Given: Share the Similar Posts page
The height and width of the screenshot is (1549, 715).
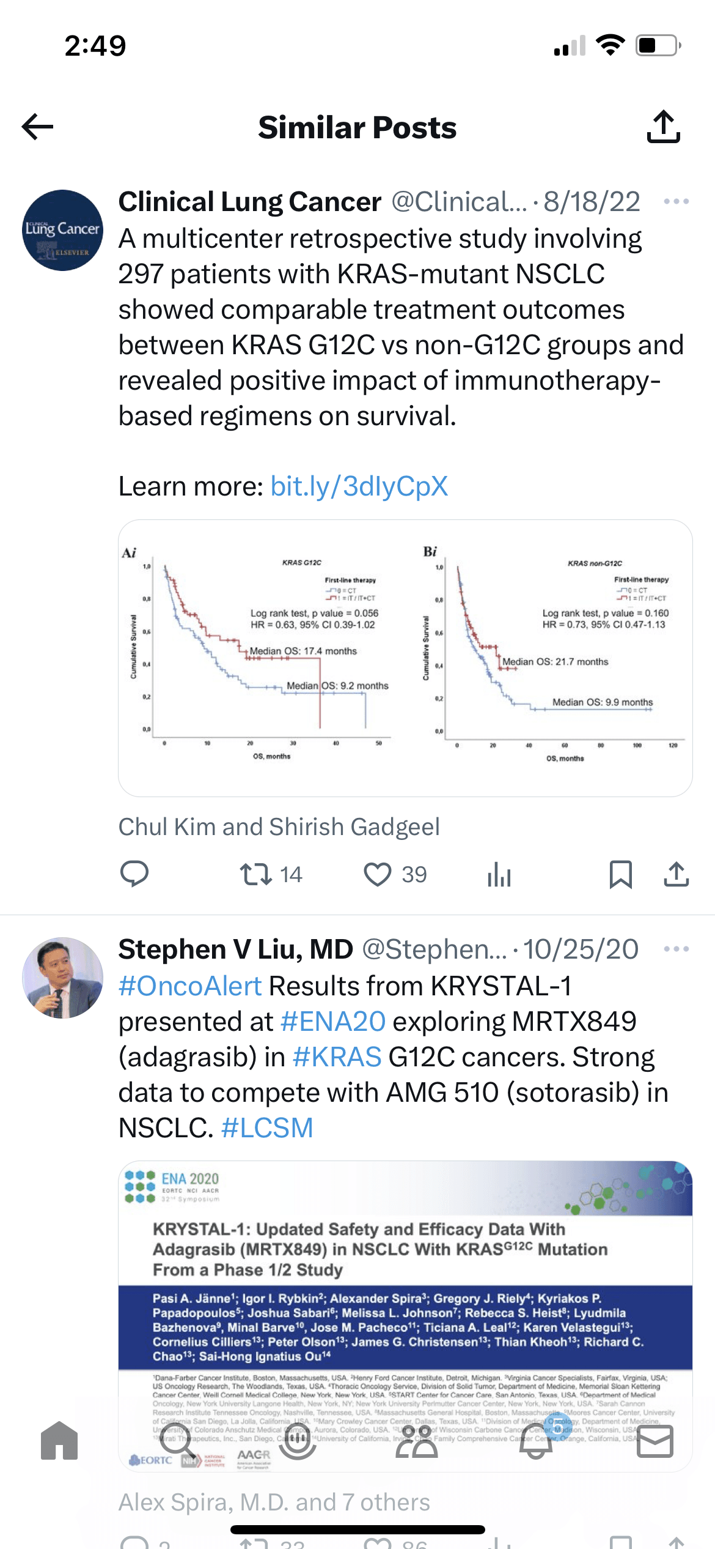Looking at the screenshot, I should pyautogui.click(x=664, y=127).
